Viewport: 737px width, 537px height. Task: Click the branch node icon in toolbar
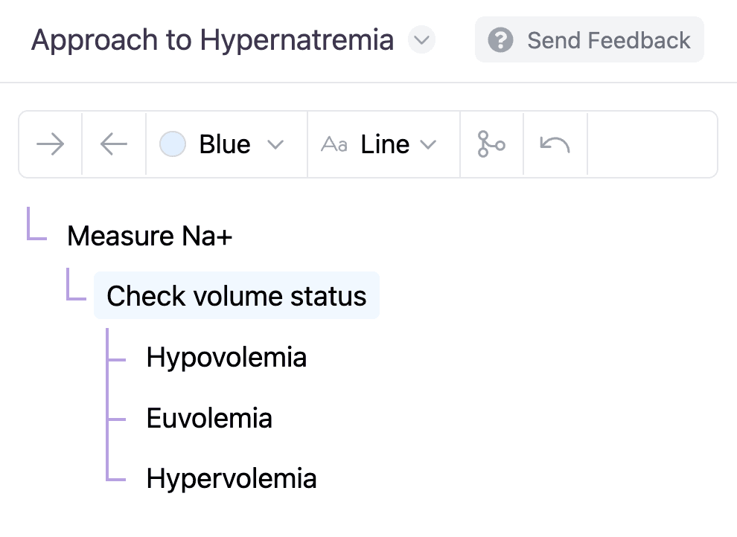click(491, 144)
